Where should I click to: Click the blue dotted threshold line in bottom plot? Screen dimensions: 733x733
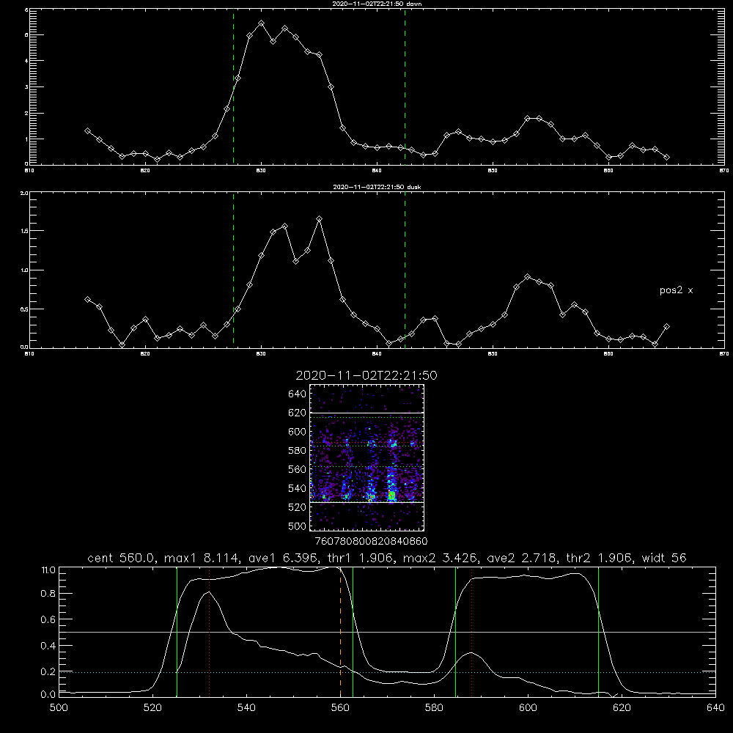point(387,672)
